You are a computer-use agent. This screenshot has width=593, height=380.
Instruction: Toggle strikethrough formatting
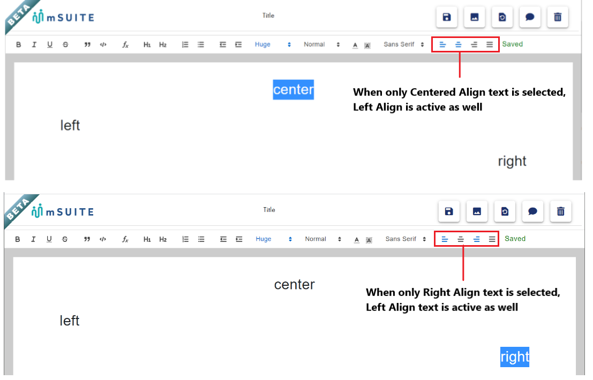pyautogui.click(x=65, y=44)
